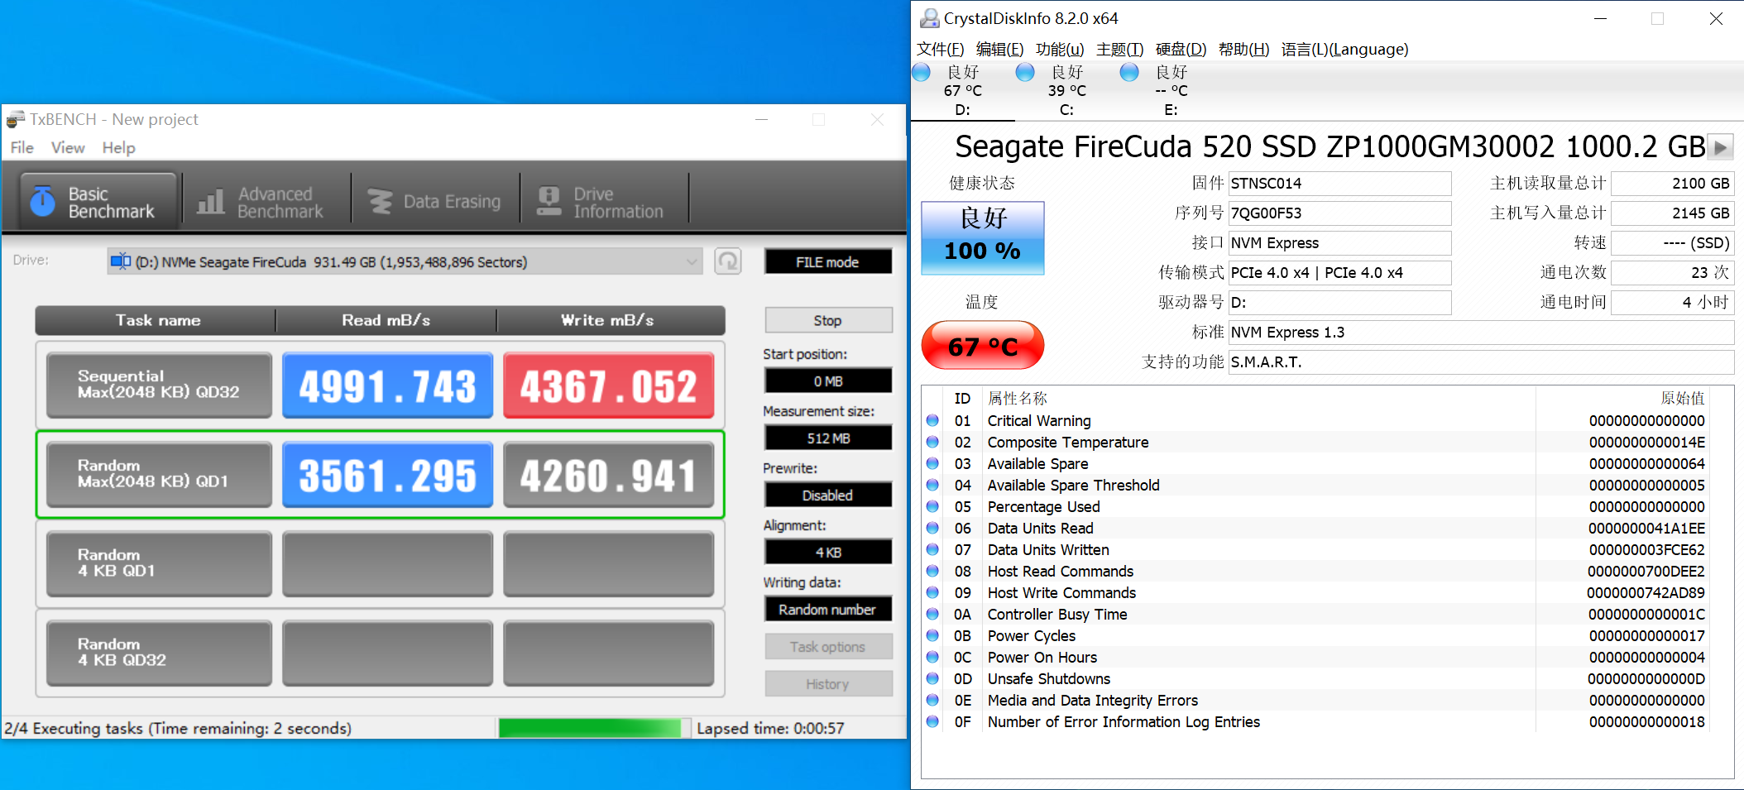Viewport: 1744px width, 790px height.
Task: Click the firmware field STNSC014
Action: [x=1339, y=183]
